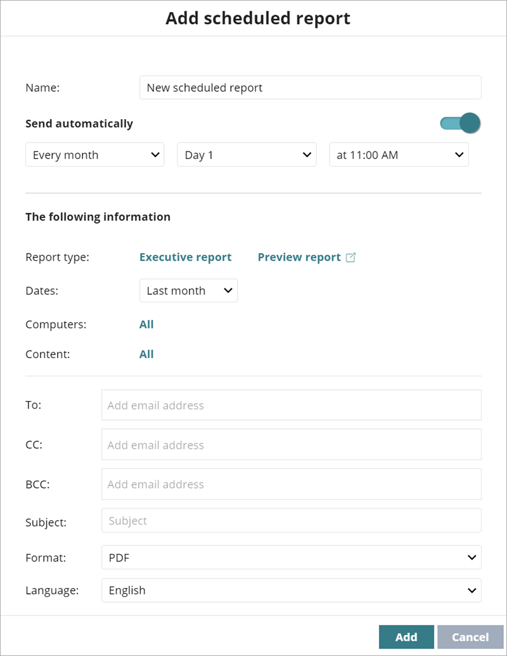507x656 pixels.
Task: Open the Content All selection link
Action: pyautogui.click(x=146, y=354)
